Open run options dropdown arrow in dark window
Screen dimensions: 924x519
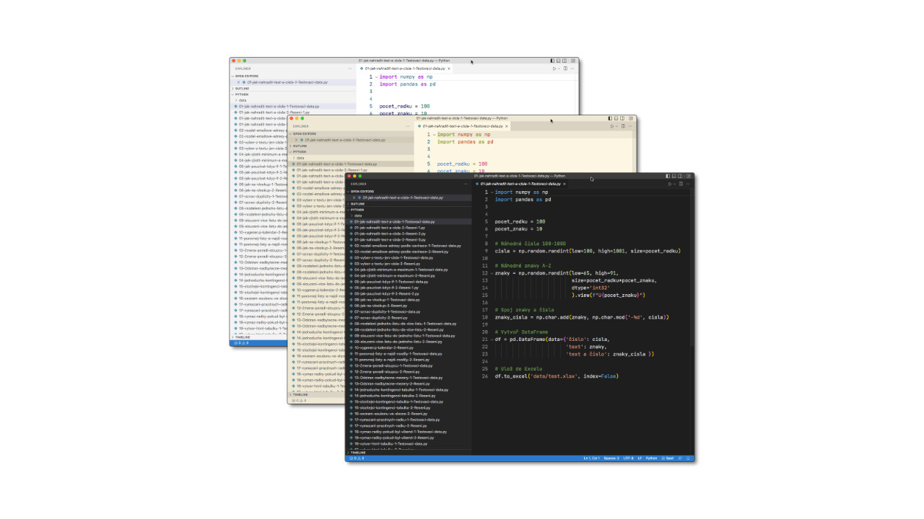(674, 184)
